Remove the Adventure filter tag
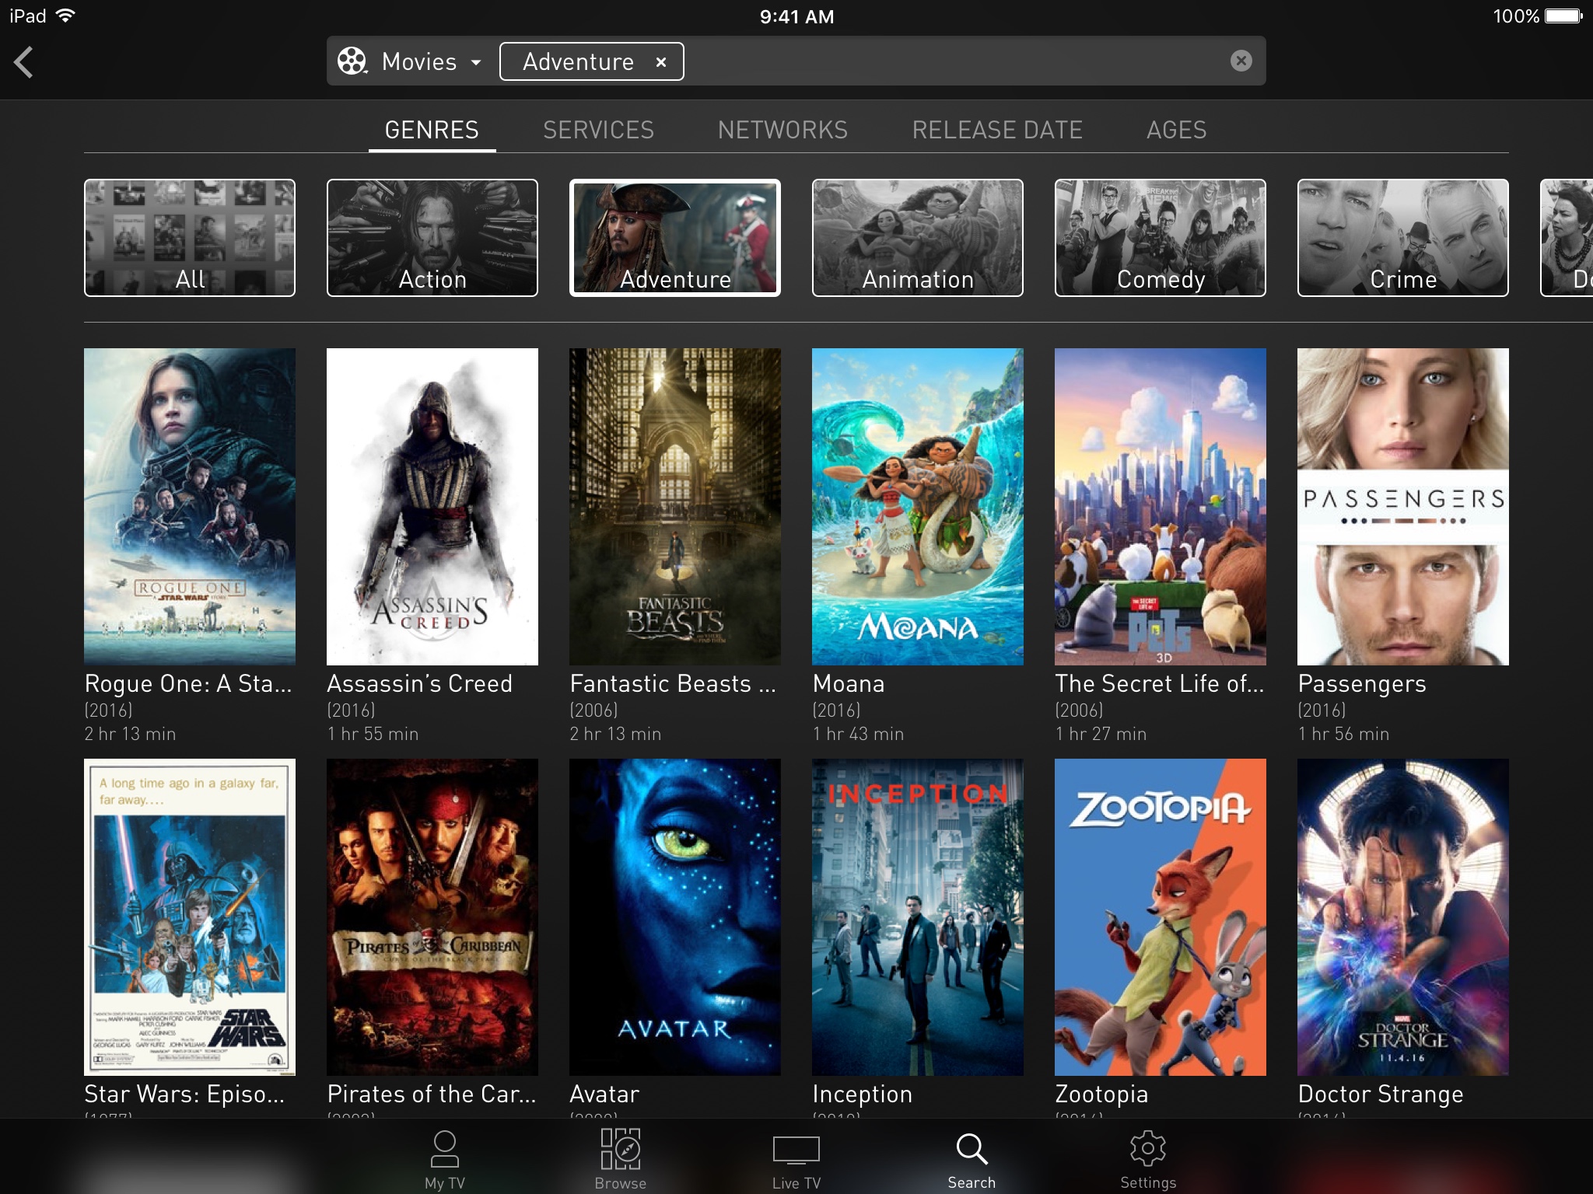This screenshot has height=1194, width=1593. click(660, 62)
